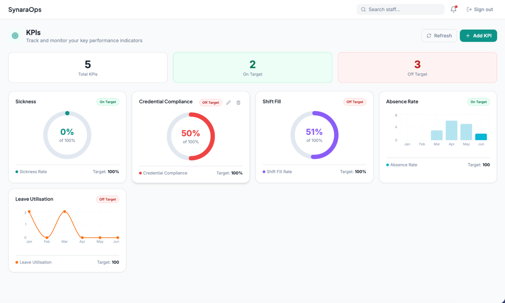Viewport: 505px width, 303px height.
Task: Click the Sickness 0% progress ring
Action: (67, 135)
